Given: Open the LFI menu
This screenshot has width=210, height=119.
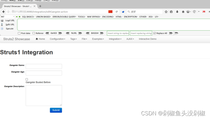Looking at the screenshot, I should 157,17.
